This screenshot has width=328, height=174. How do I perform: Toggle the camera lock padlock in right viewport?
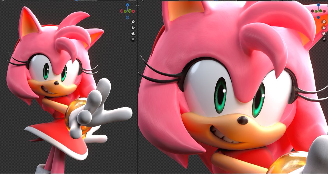pyautogui.click(x=324, y=40)
